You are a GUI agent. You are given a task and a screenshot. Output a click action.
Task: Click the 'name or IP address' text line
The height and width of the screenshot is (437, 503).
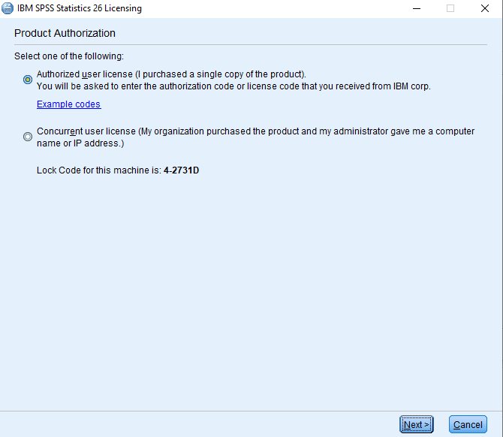point(80,143)
